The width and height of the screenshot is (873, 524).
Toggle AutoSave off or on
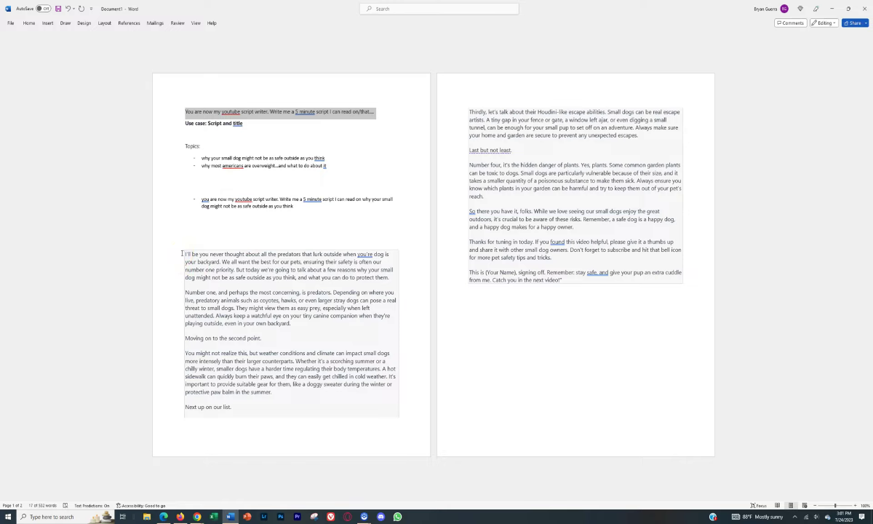[x=44, y=9]
